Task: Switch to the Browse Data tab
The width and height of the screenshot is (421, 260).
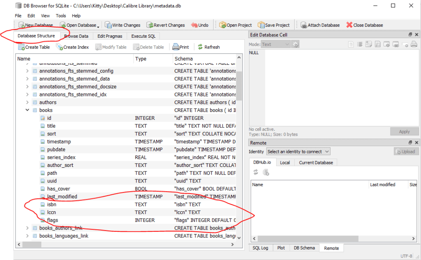Action: (76, 36)
